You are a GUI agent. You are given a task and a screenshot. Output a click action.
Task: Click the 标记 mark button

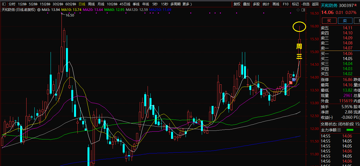[295, 4]
